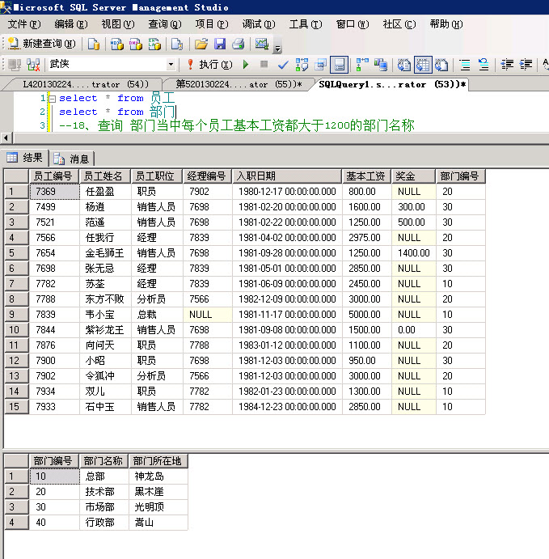Save the query with the floppy disk icon
Image resolution: width=549 pixels, height=559 pixels.
(220, 44)
